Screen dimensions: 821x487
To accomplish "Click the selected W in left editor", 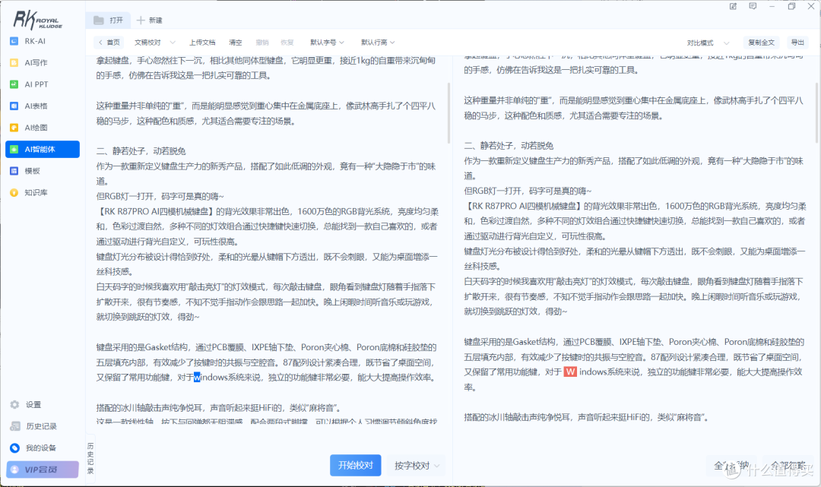I will click(x=197, y=377).
